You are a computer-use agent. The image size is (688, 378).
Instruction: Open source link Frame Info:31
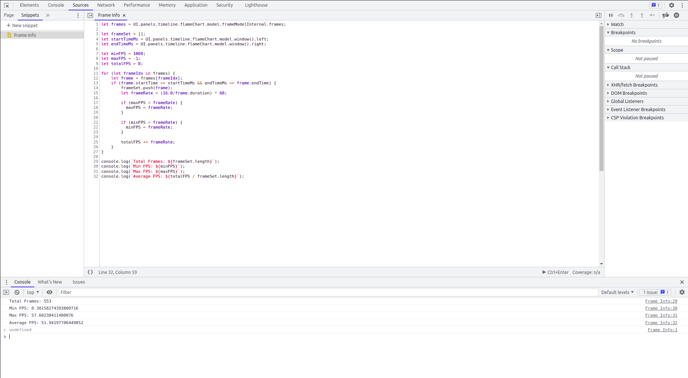661,315
